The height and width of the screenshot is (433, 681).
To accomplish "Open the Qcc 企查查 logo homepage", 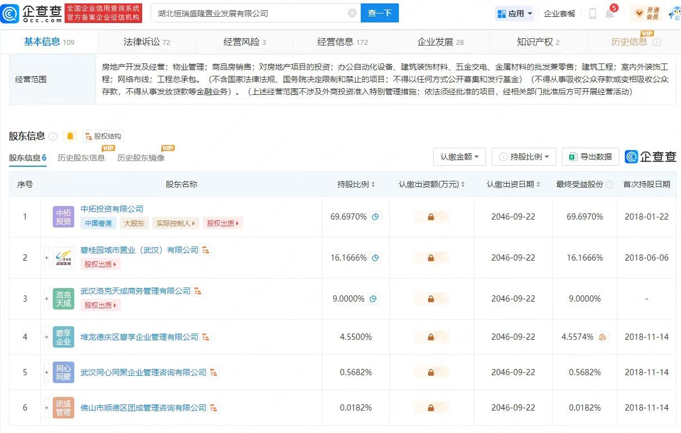I will pos(31,13).
